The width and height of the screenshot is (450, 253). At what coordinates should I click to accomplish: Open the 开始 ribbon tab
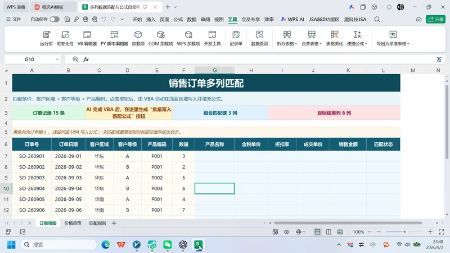pyautogui.click(x=137, y=19)
